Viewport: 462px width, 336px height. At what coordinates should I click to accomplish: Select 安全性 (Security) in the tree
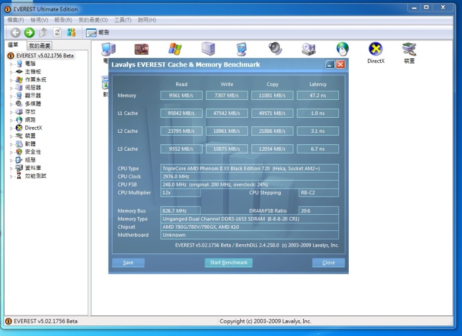(33, 152)
